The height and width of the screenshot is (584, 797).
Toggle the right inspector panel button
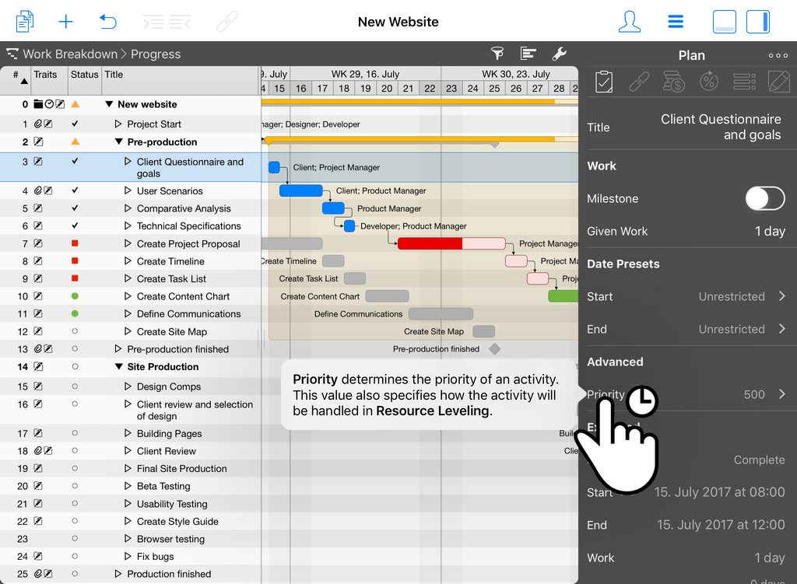coord(757,21)
